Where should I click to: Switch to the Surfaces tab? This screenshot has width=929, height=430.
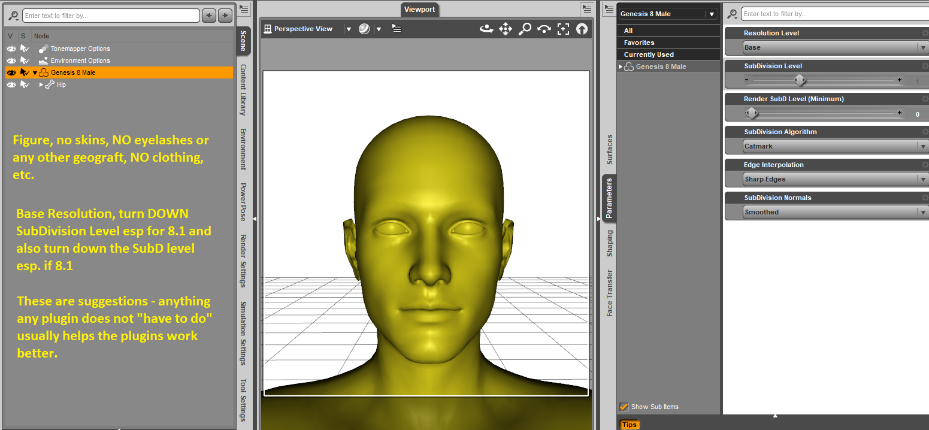coord(609,149)
